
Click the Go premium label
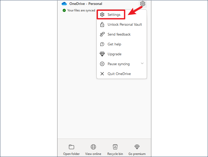click(x=137, y=154)
